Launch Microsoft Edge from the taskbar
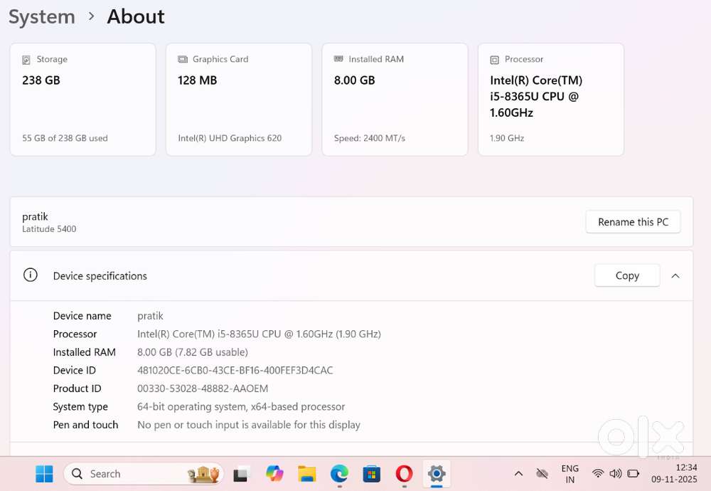Image resolution: width=711 pixels, height=491 pixels. (x=339, y=473)
